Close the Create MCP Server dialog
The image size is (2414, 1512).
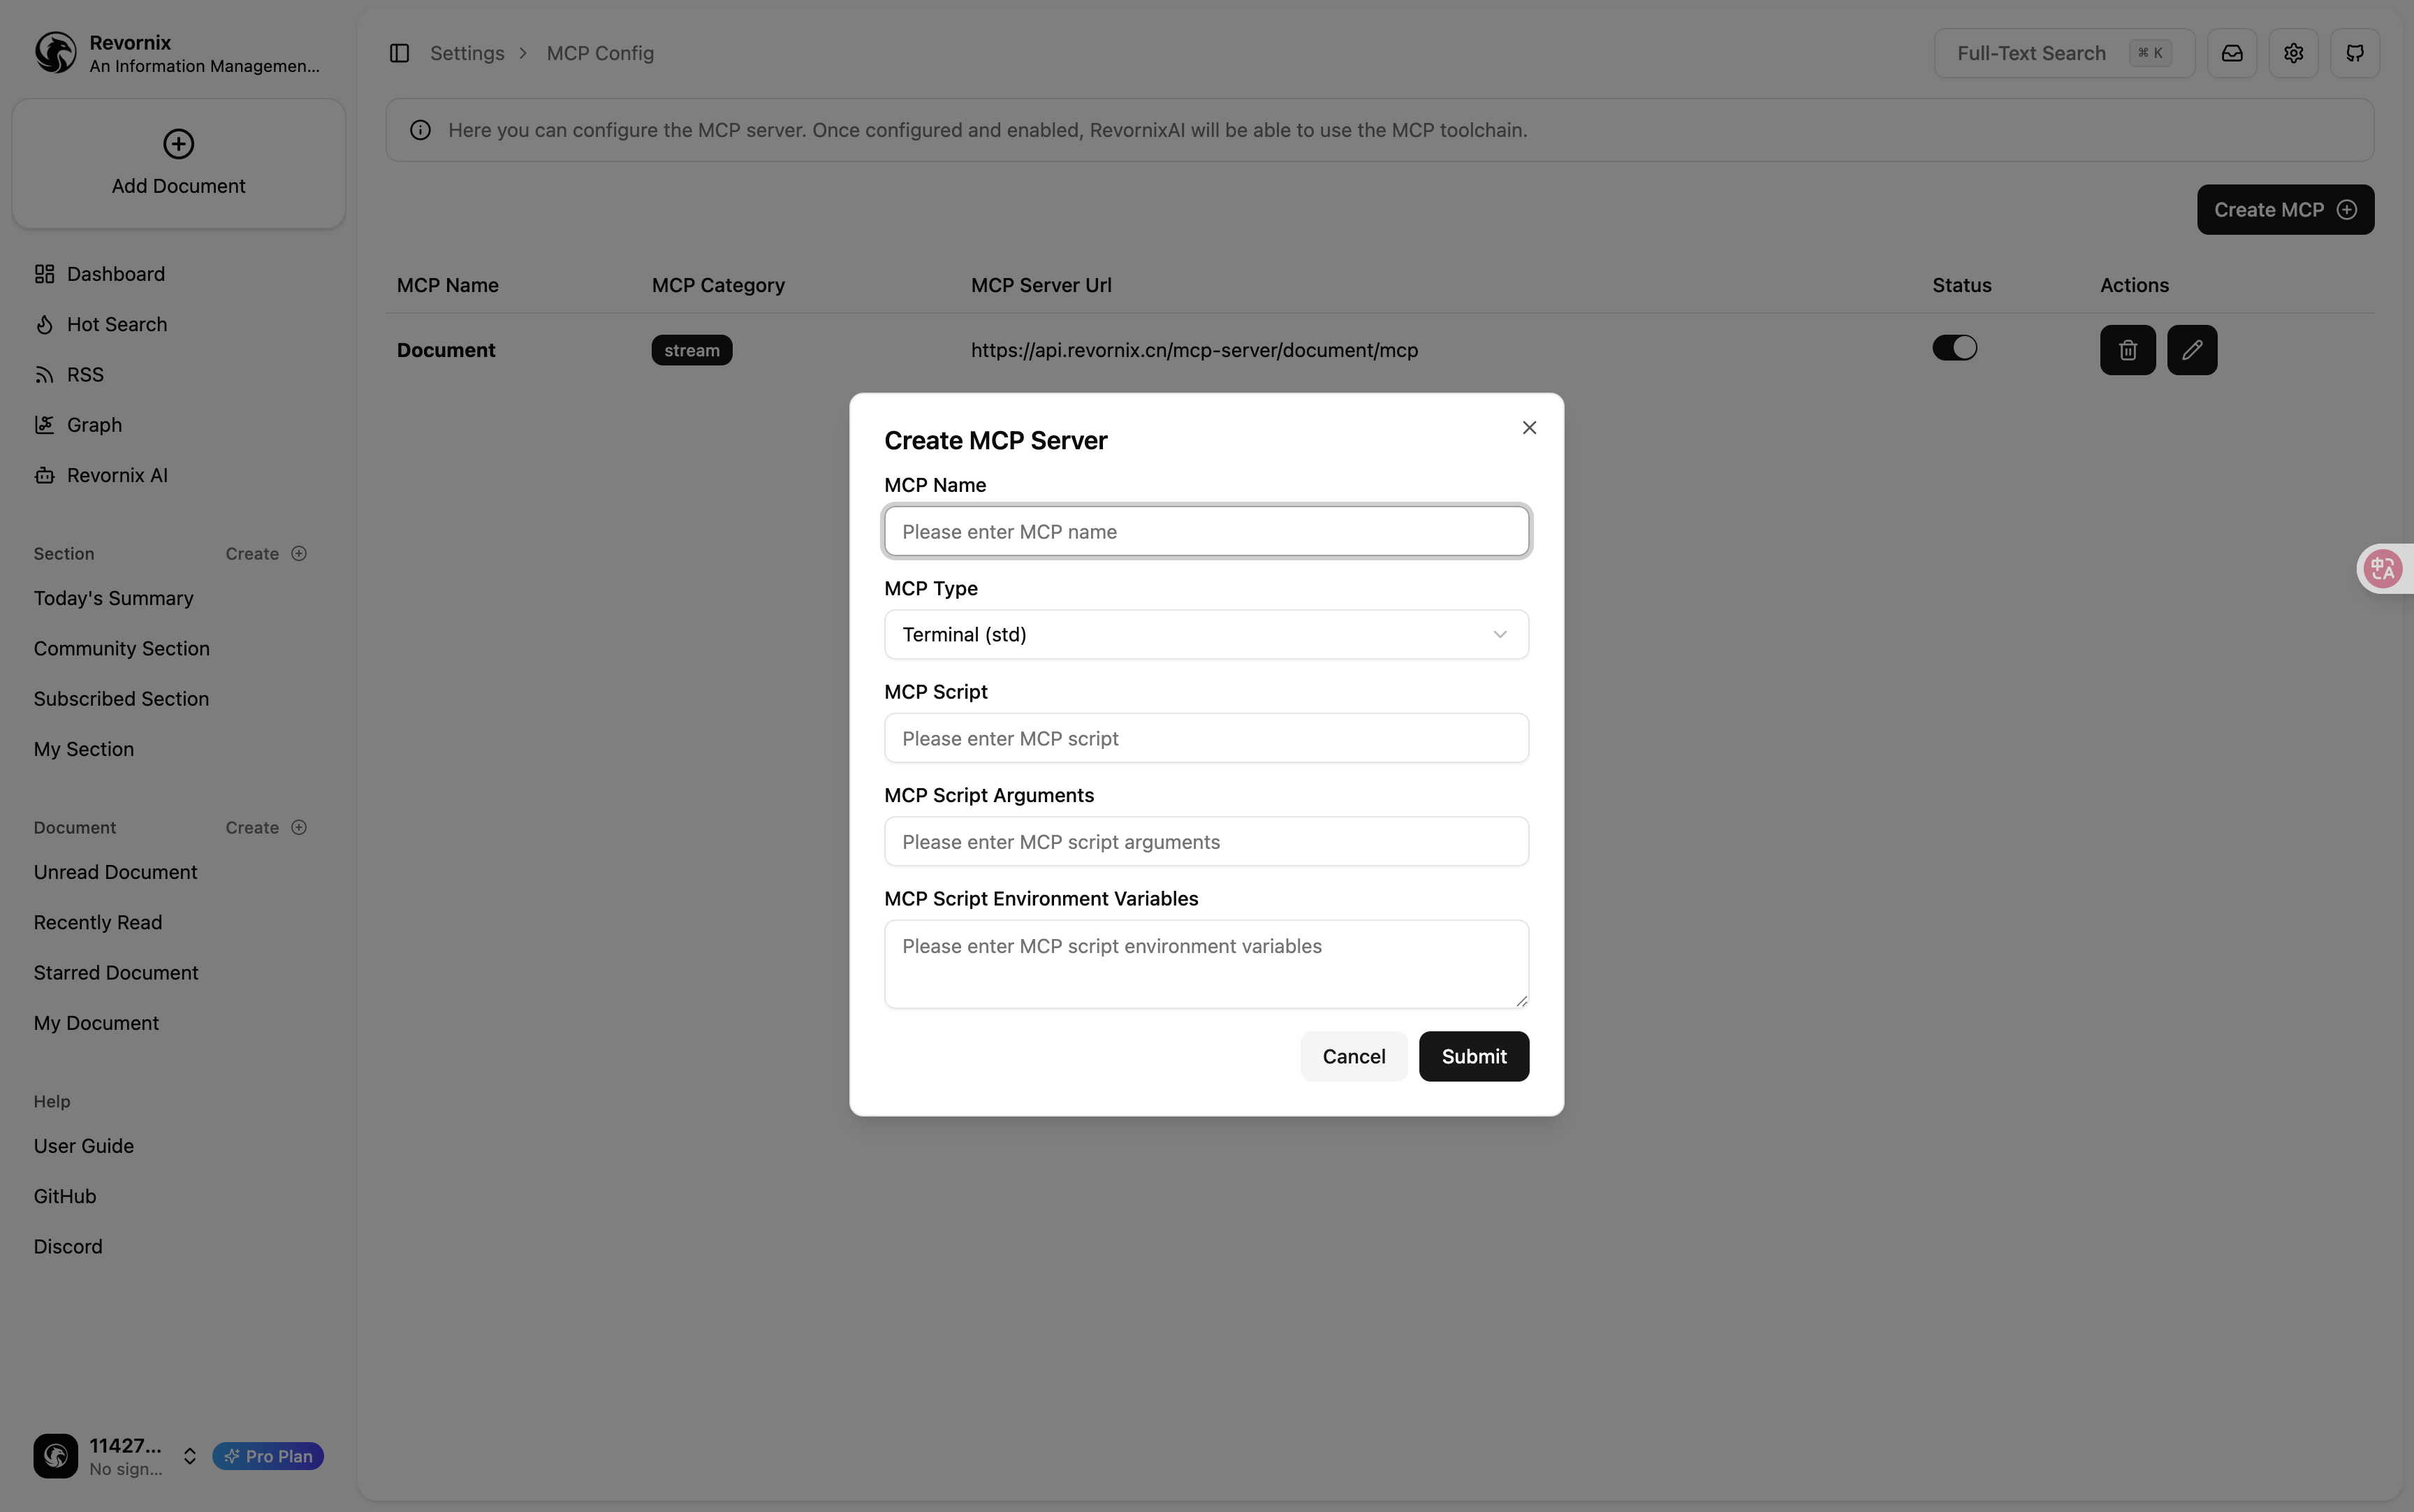pos(1528,428)
